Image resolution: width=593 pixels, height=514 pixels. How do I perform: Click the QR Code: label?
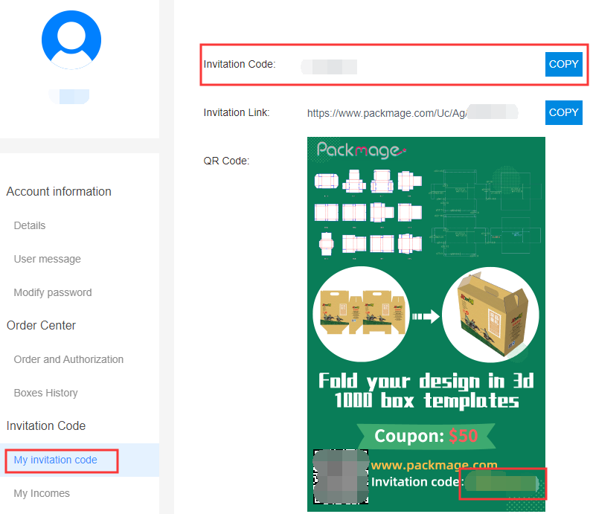[226, 161]
